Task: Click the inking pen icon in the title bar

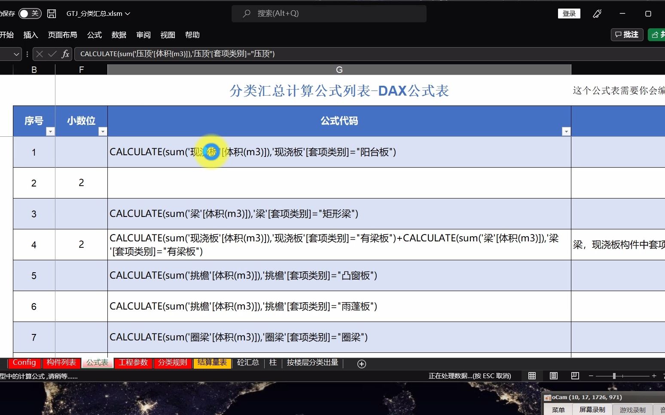Action: tap(597, 13)
